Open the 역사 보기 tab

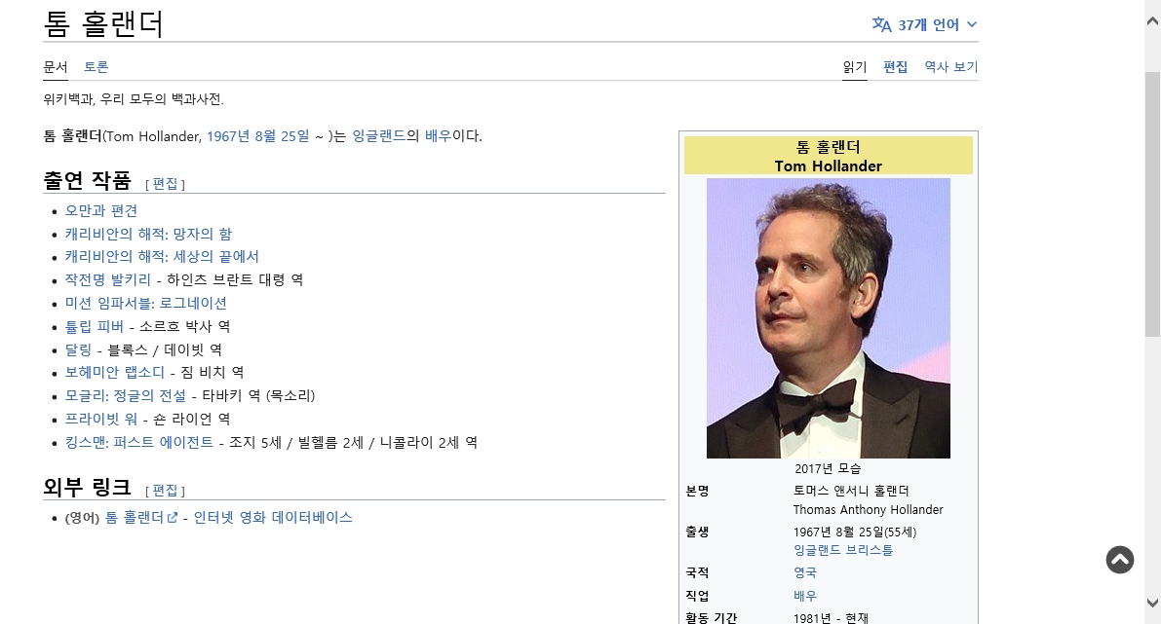950,66
